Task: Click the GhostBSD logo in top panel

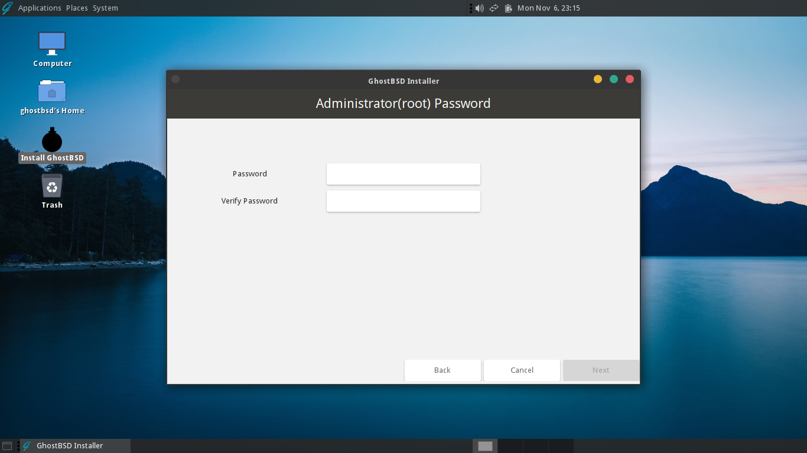Action: (7, 8)
